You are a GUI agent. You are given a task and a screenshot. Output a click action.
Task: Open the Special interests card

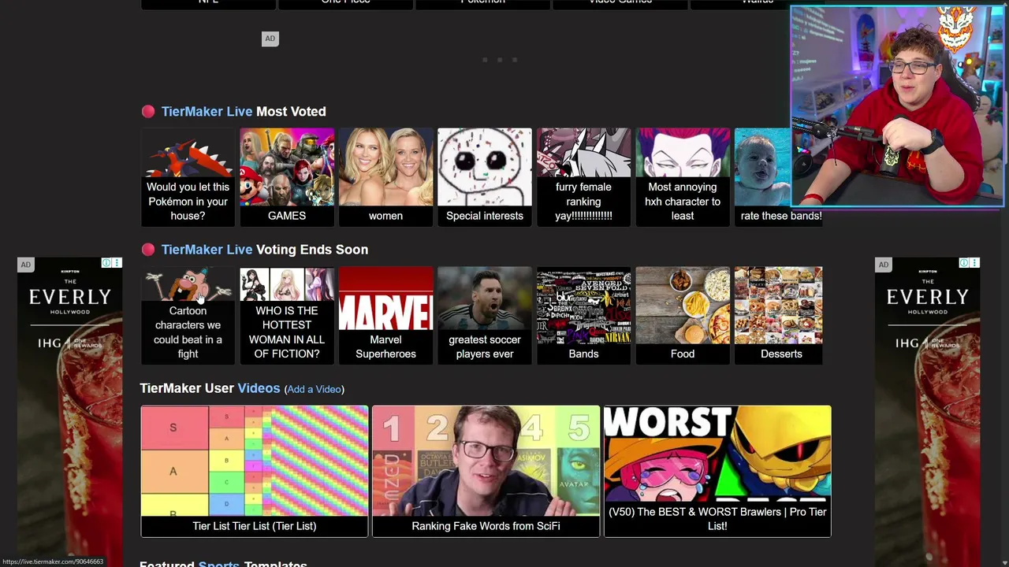click(485, 177)
